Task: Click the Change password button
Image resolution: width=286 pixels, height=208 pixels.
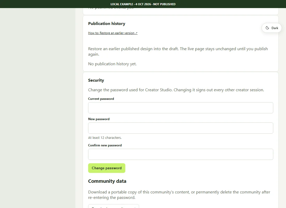Action: coord(107,168)
